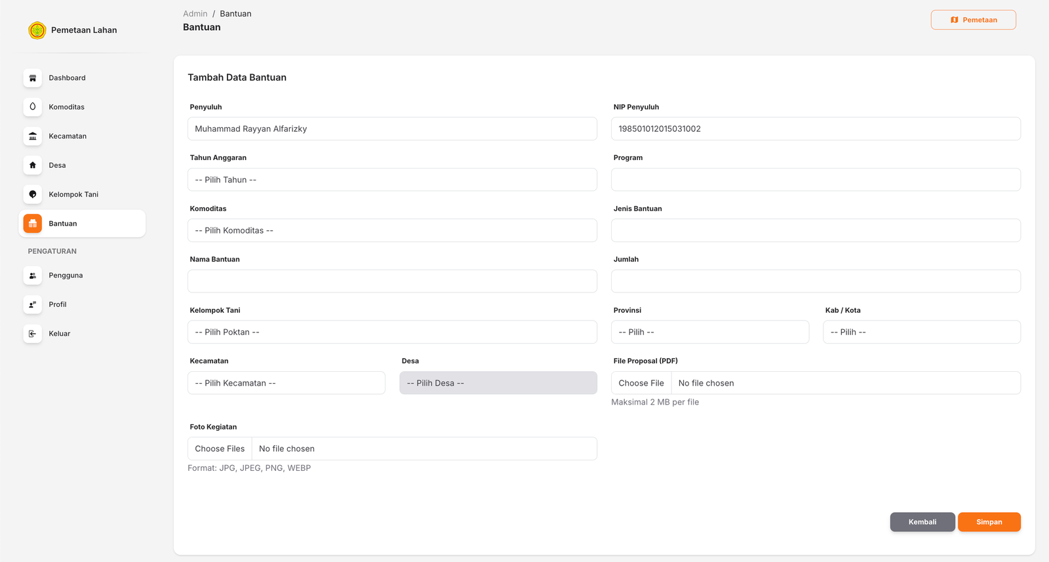Image resolution: width=1049 pixels, height=562 pixels.
Task: Click the Keluar logout icon
Action: [x=33, y=334]
